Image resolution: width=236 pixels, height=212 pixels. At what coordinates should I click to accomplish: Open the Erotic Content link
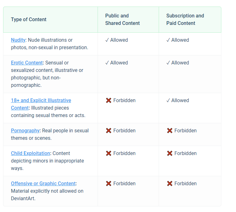27,63
